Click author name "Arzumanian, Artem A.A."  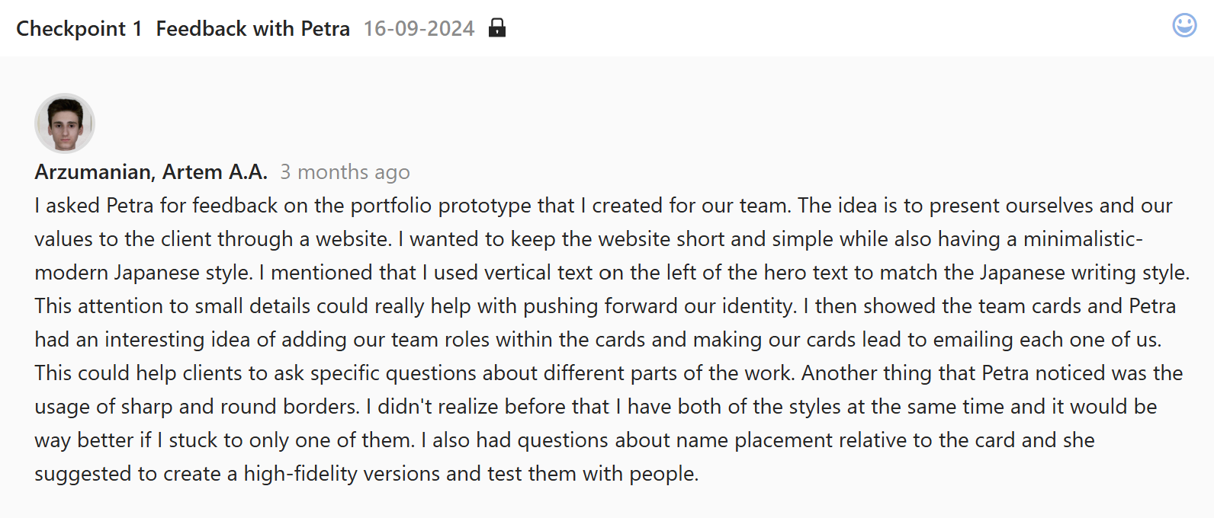pyautogui.click(x=151, y=172)
